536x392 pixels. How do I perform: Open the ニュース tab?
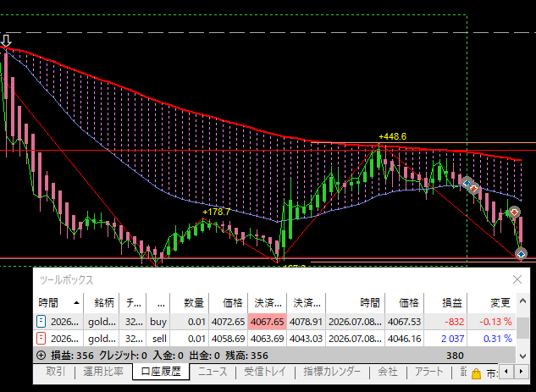[x=213, y=372]
